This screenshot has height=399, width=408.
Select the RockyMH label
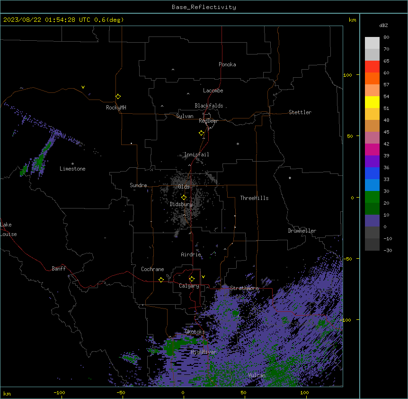[116, 108]
